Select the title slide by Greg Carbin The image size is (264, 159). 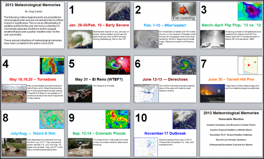[33, 25]
